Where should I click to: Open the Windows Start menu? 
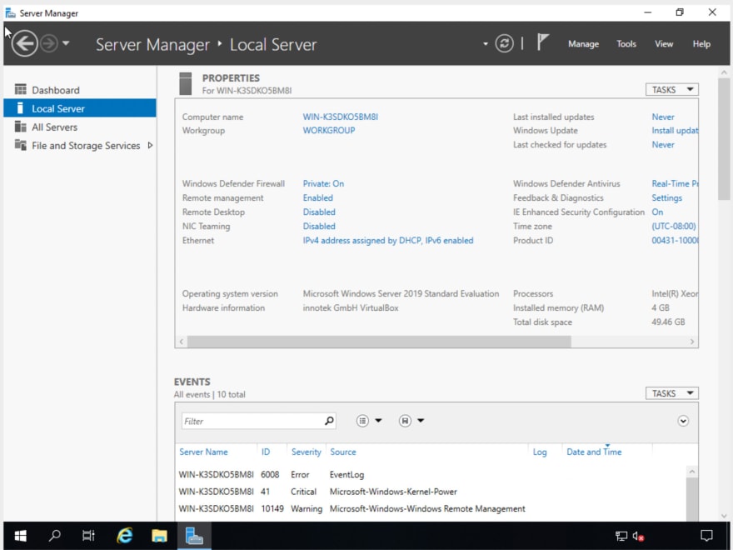20,536
